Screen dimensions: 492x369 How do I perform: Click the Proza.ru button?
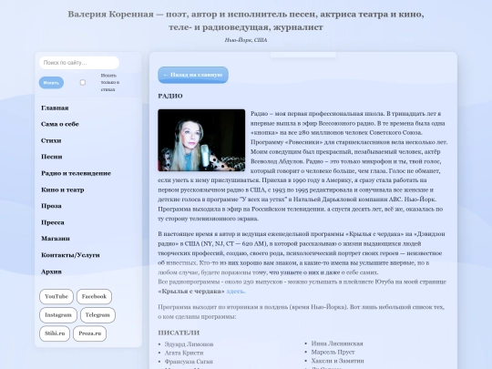[x=89, y=333]
